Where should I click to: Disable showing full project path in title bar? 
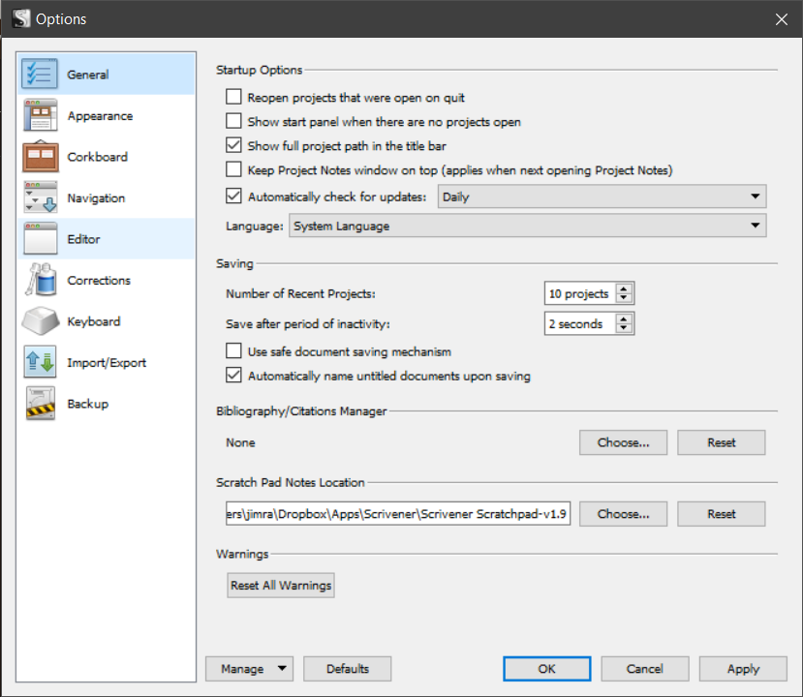coord(233,146)
